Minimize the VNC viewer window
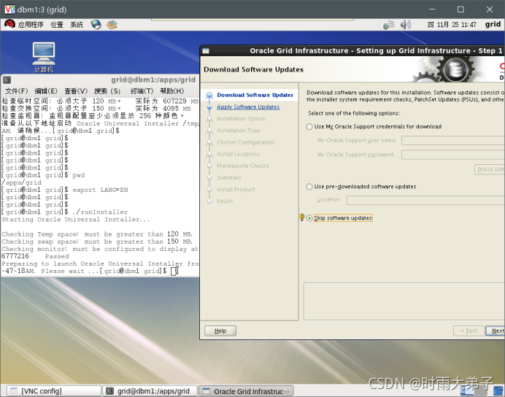505x397 pixels. tap(432, 9)
